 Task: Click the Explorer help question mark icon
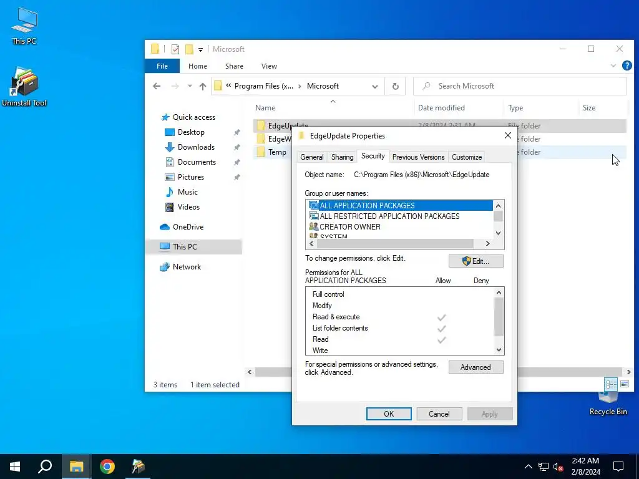(627, 65)
